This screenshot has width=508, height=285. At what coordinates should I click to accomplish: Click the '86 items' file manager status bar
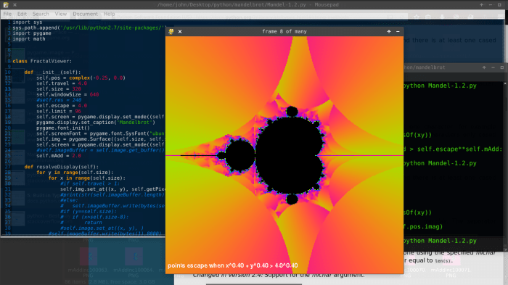[110, 282]
